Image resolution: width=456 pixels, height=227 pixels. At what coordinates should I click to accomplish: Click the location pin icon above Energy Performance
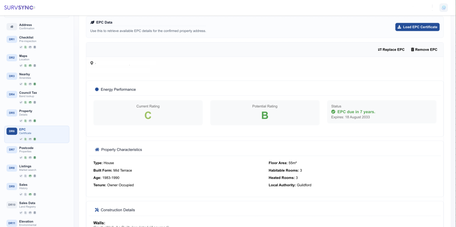[92, 63]
